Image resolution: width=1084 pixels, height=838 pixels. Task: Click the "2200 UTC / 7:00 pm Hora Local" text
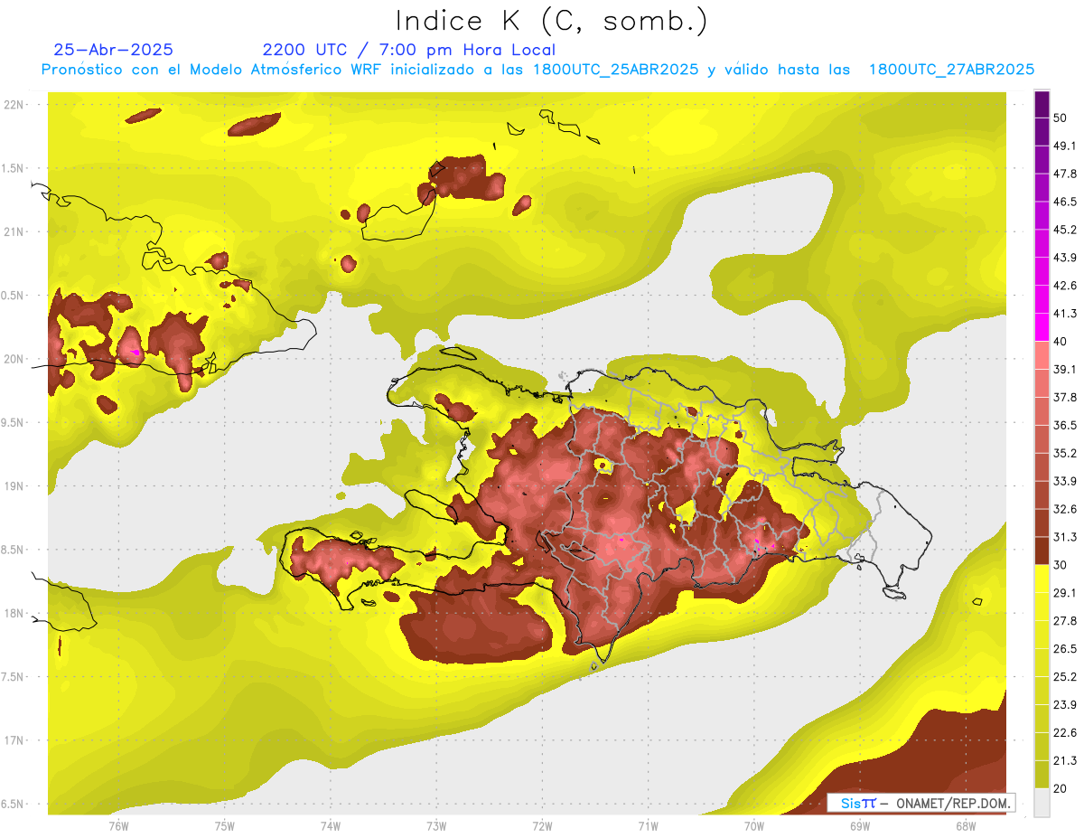click(x=409, y=50)
